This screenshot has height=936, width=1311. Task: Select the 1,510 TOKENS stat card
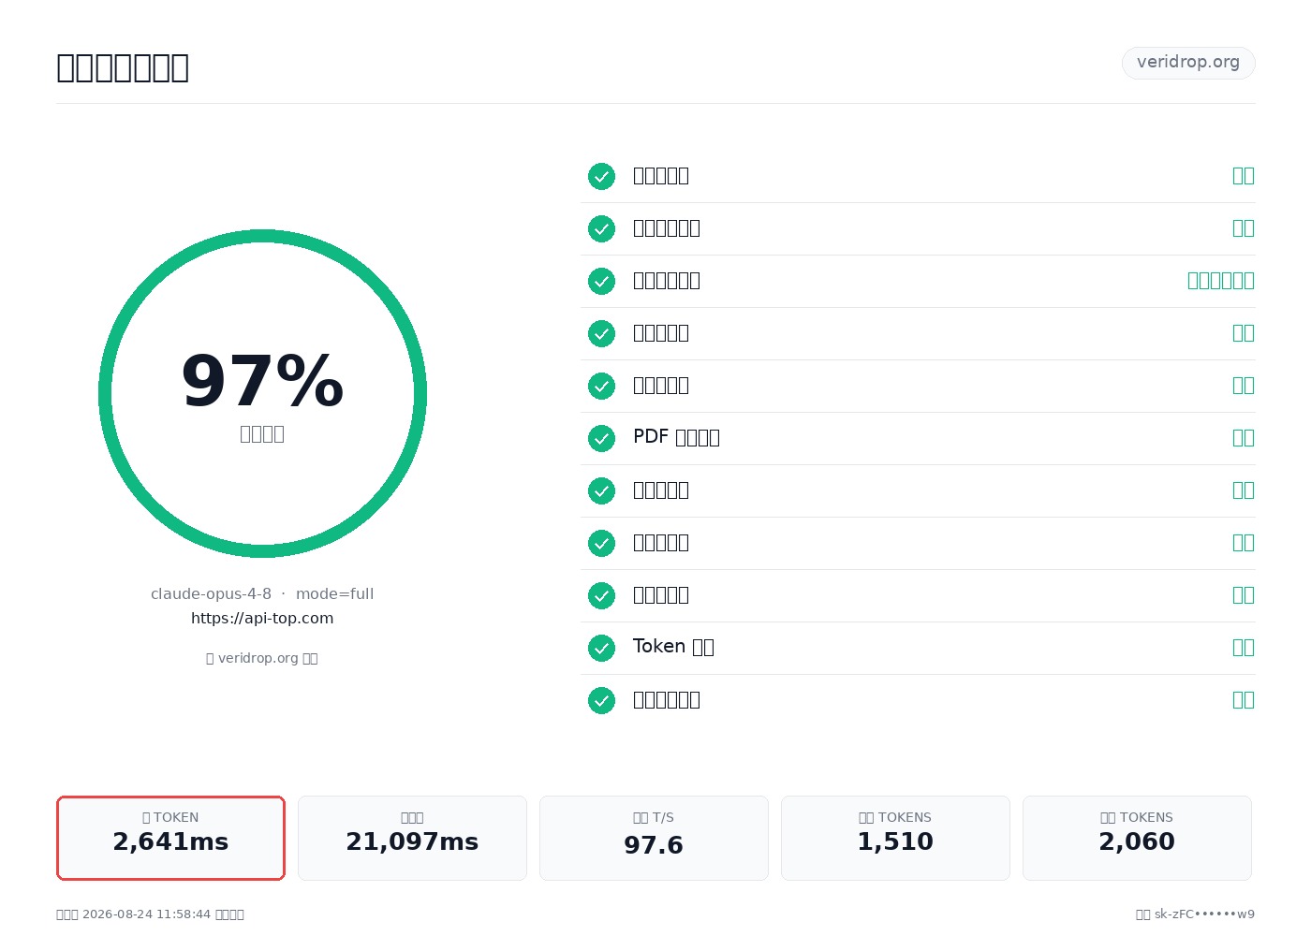click(x=895, y=838)
